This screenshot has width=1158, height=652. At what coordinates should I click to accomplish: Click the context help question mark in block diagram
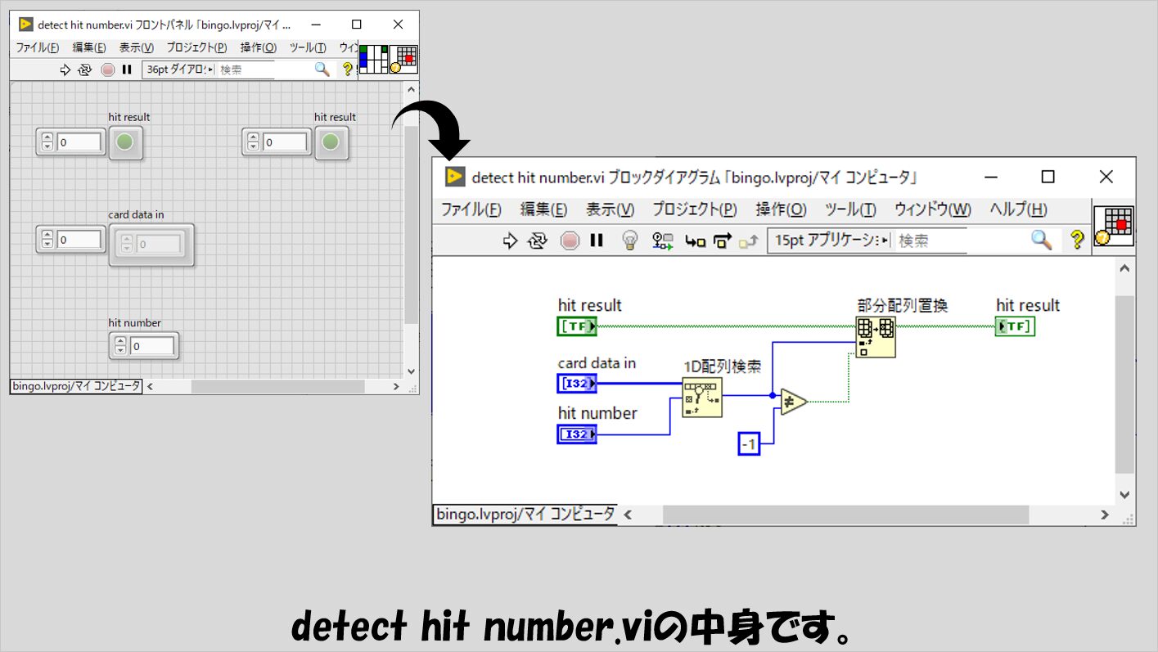point(1077,240)
